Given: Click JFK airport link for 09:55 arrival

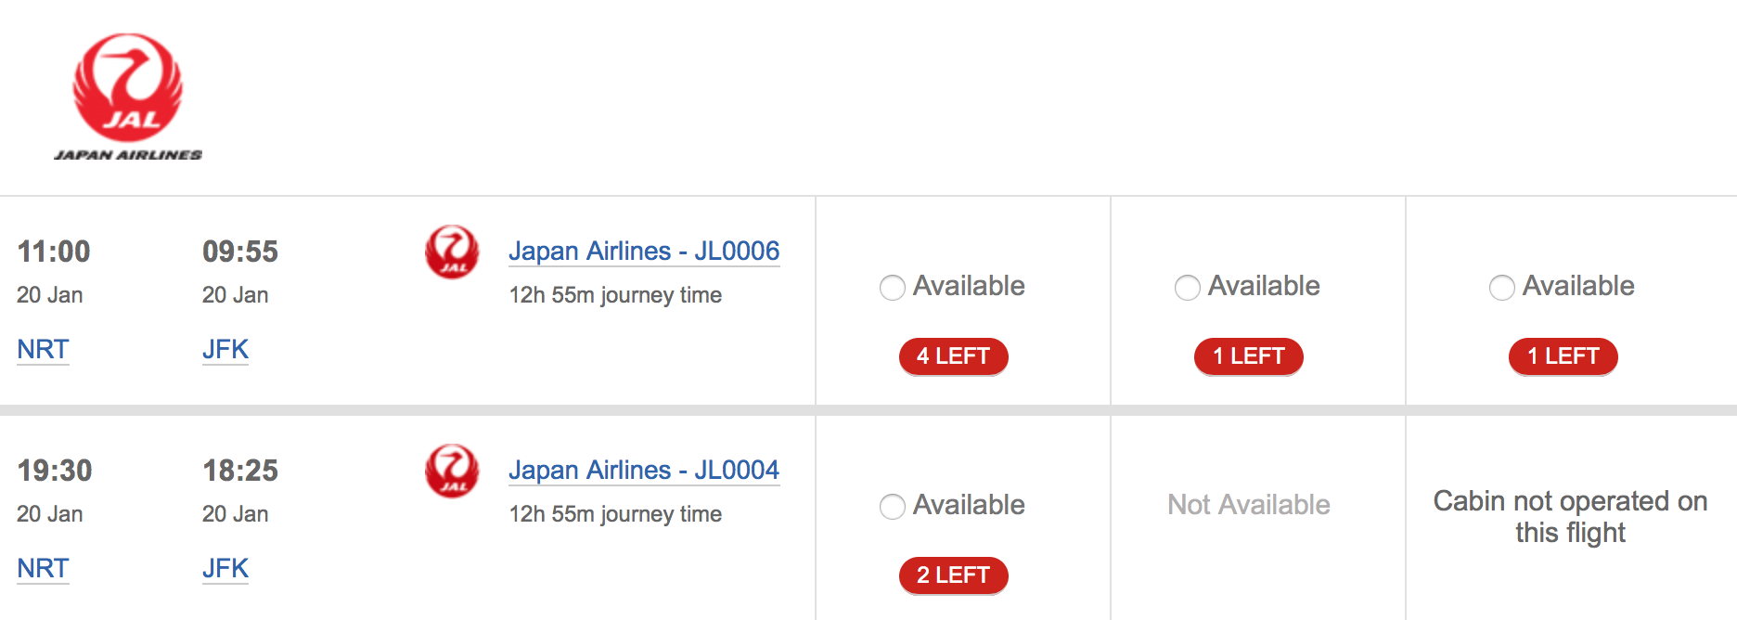Looking at the screenshot, I should click(x=225, y=350).
